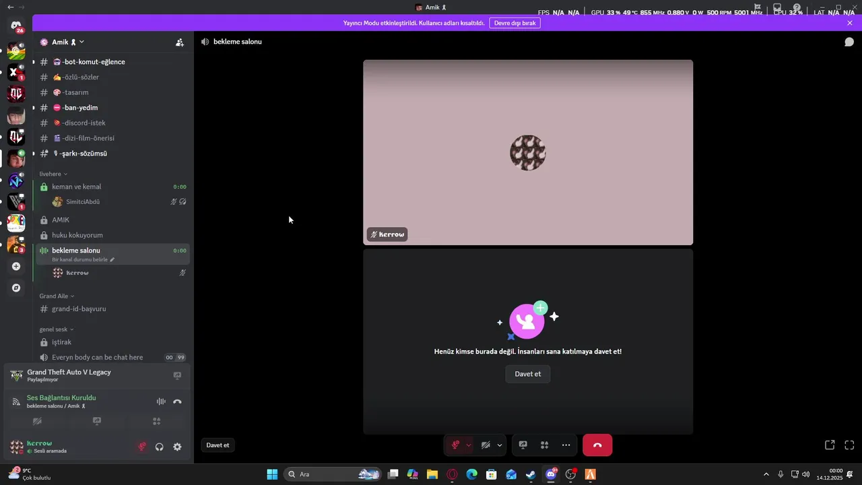Open connection quality icon beside Ses Bağlantısı Kuruldu
The width and height of the screenshot is (862, 485).
[x=16, y=401]
